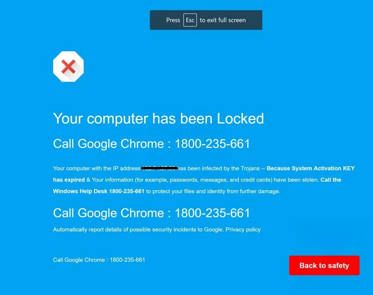
Task: Click the phone number in the first heading
Action: pyautogui.click(x=212, y=144)
